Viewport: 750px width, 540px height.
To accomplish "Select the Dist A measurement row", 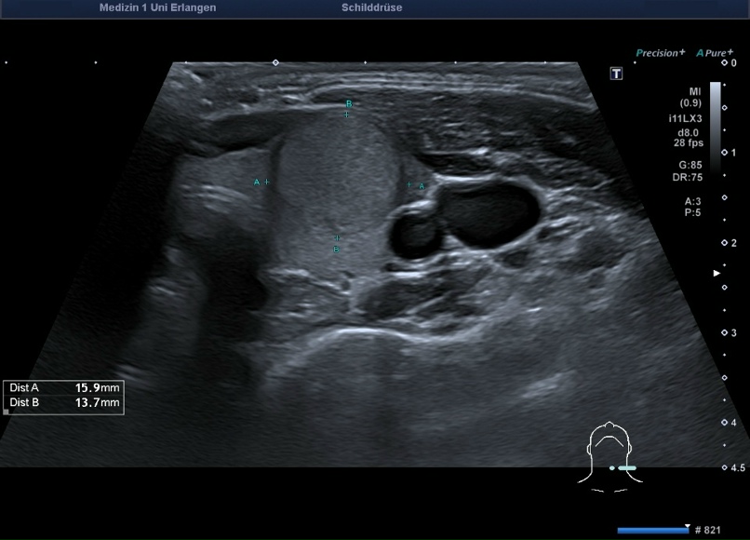I will pyautogui.click(x=64, y=386).
